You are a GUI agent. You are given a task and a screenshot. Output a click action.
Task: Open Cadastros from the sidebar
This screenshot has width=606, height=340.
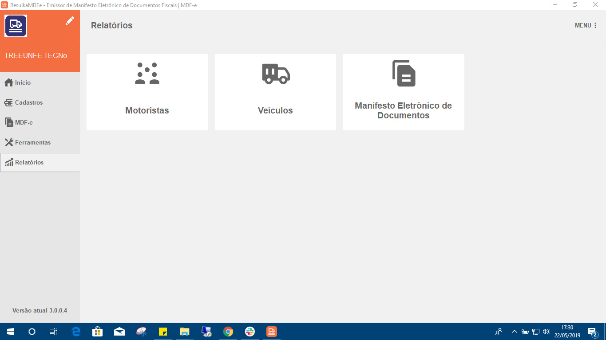coord(29,102)
